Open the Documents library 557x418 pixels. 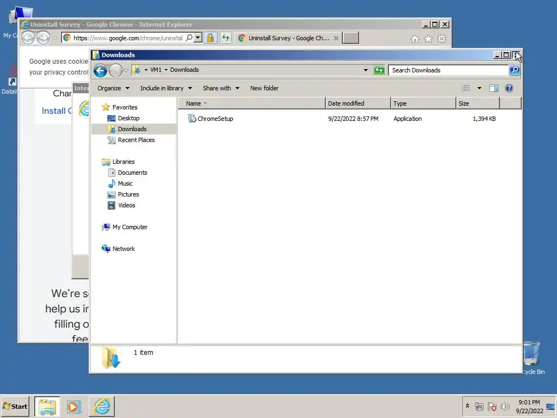(x=132, y=173)
